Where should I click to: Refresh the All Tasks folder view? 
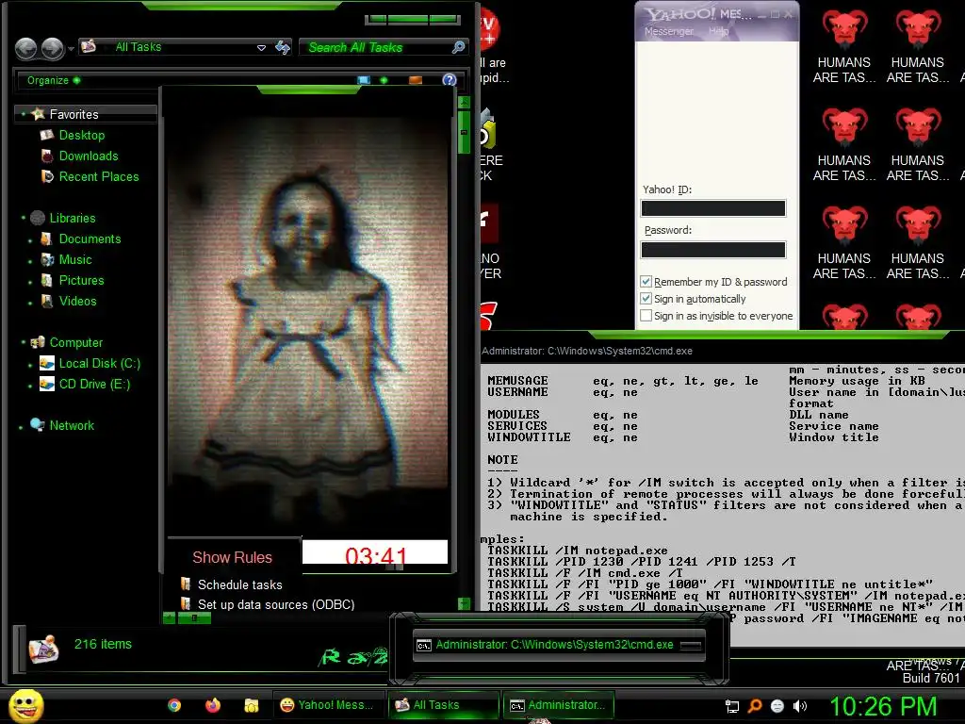point(283,47)
